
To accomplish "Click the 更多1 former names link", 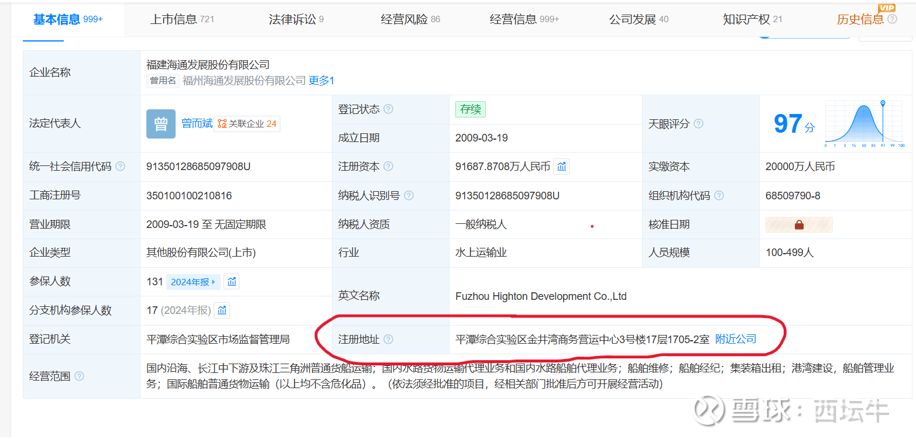I will click(x=321, y=81).
